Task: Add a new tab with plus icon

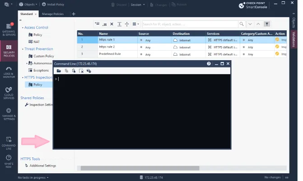Action: pyautogui.click(x=74, y=14)
